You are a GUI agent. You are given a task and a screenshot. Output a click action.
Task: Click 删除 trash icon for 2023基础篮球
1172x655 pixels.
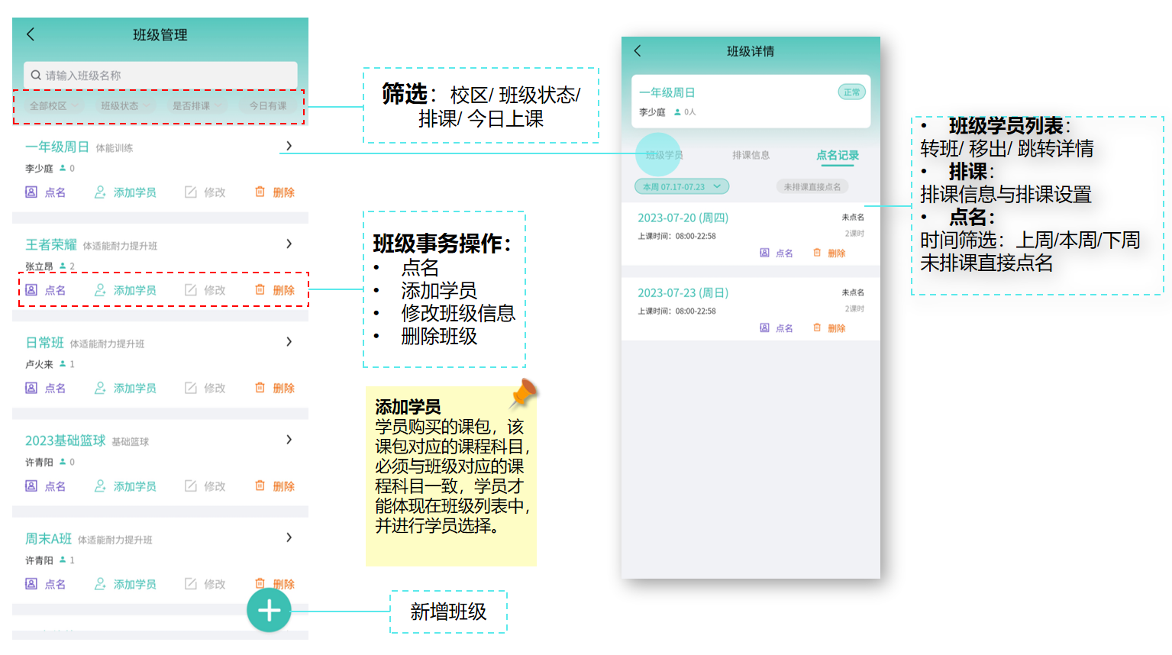coord(260,486)
